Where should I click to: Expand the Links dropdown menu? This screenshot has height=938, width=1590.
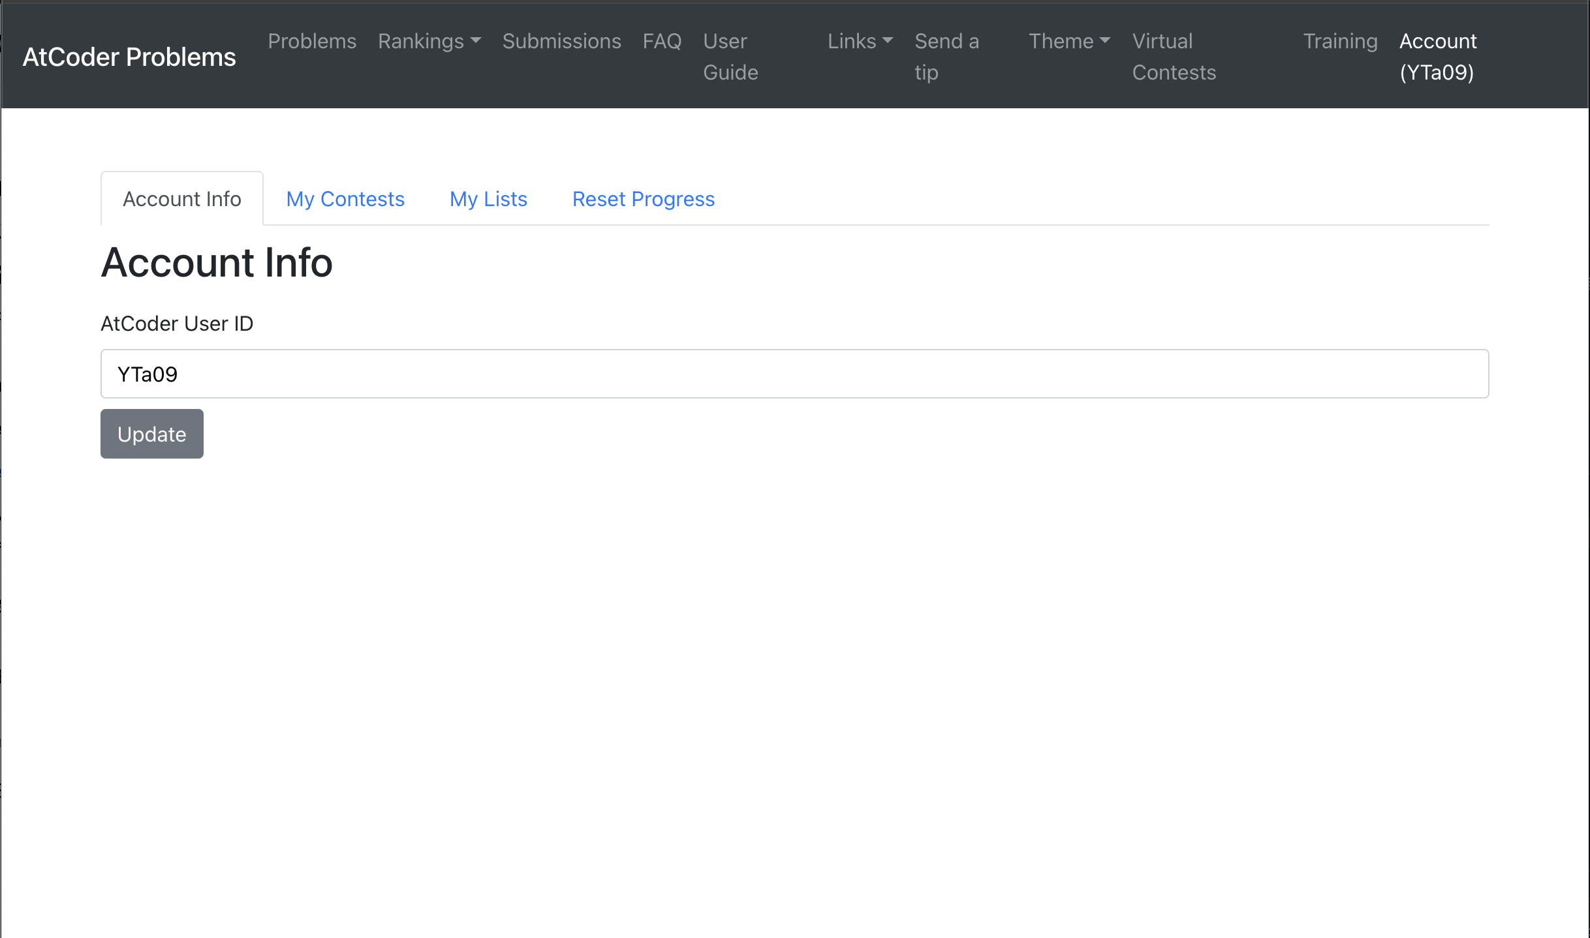(x=860, y=41)
